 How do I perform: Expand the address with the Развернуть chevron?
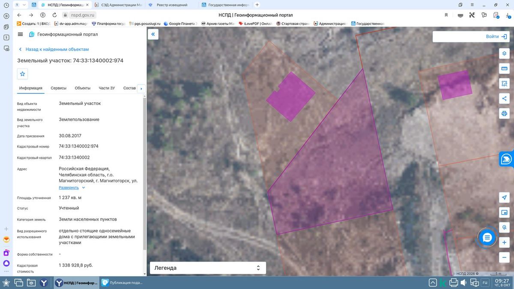84,188
